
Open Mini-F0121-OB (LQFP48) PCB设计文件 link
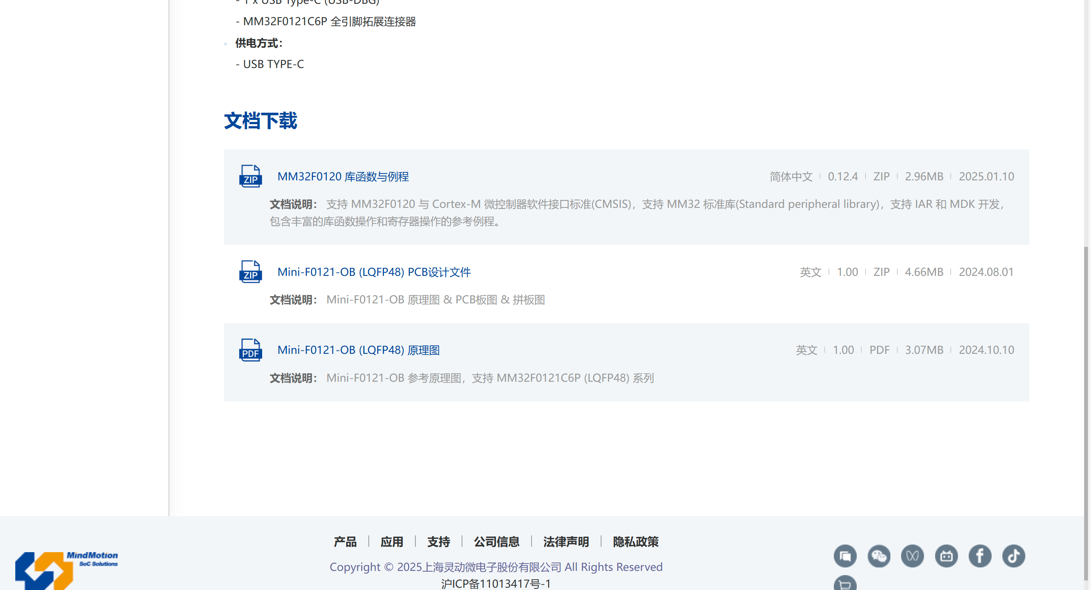point(374,272)
